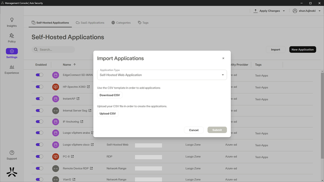The image size is (324, 182).
Task: Switch to Tags tab
Action: coord(143,23)
